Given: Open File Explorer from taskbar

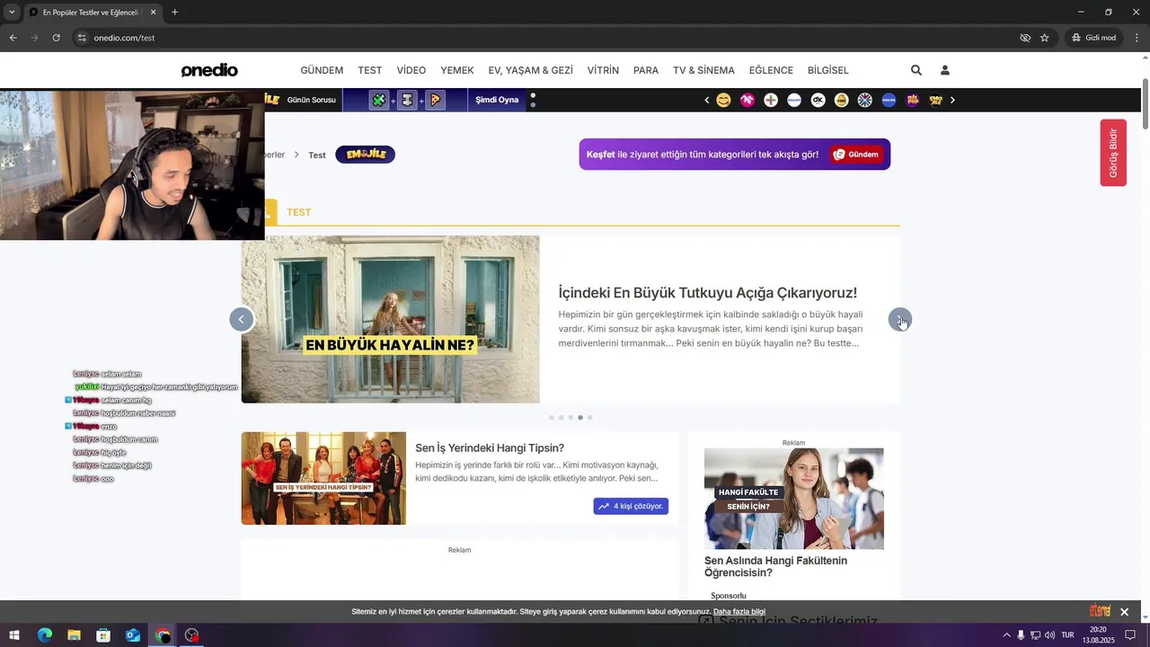Looking at the screenshot, I should 74,635.
